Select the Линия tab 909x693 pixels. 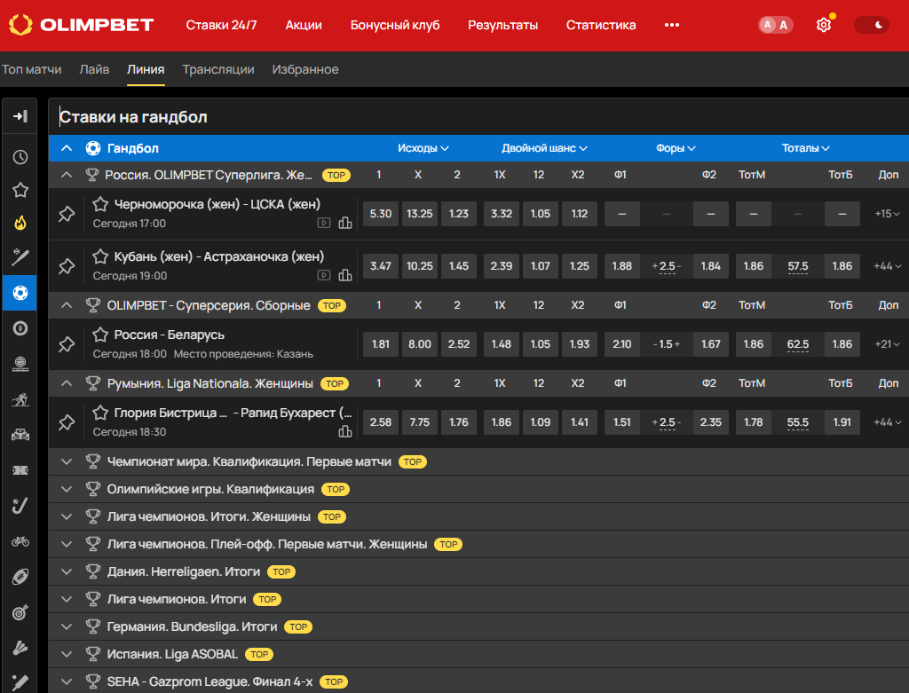pos(146,69)
